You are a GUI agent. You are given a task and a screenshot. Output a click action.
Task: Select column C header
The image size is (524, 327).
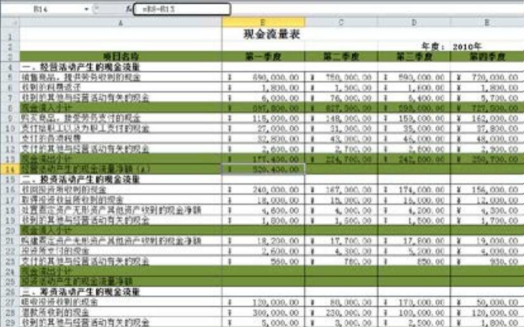tap(341, 22)
